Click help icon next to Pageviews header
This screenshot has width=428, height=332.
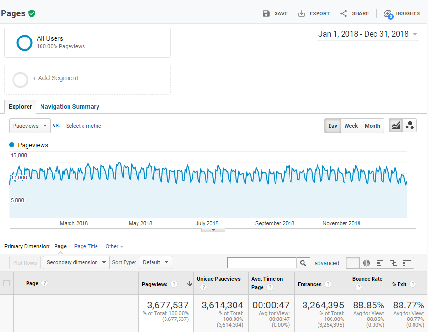point(174,284)
